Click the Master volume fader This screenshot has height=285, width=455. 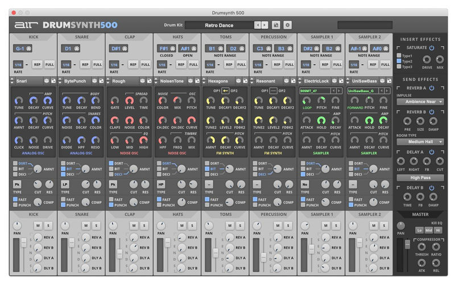coord(407,244)
